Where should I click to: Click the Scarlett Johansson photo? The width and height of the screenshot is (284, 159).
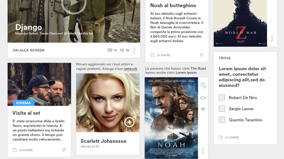108,103
